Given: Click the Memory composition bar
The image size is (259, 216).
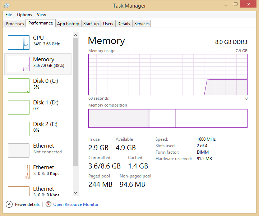Looking at the screenshot, I should 168,118.
